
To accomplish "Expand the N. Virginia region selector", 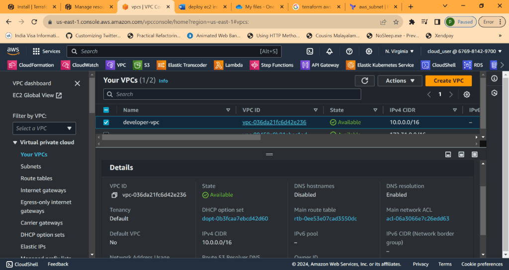I will [x=399, y=51].
